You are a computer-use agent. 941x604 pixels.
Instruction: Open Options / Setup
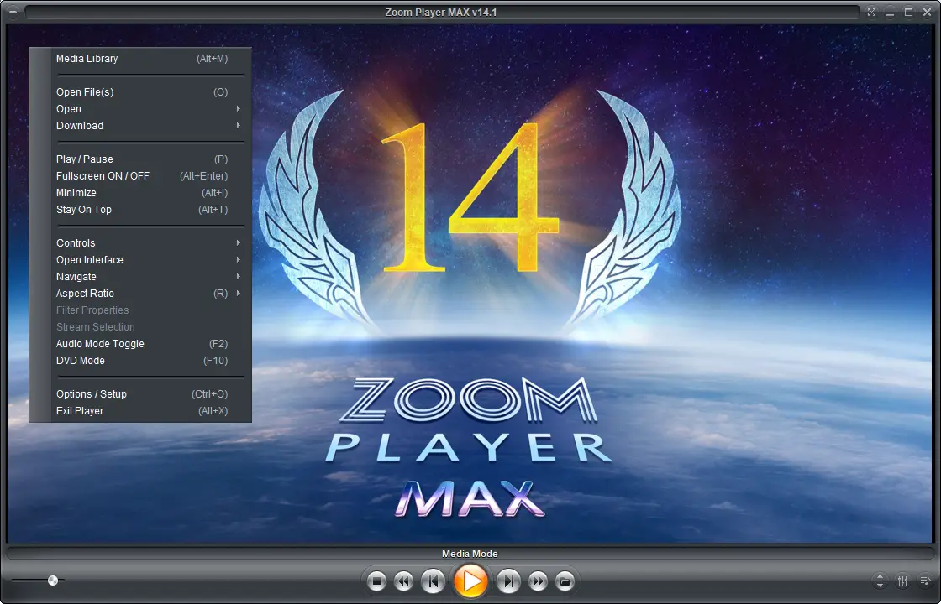142,394
